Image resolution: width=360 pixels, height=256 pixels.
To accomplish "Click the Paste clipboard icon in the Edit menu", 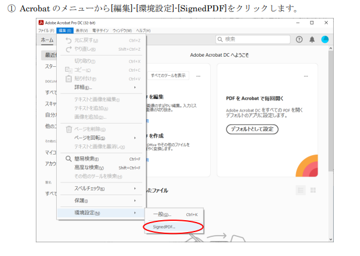I will [x=69, y=79].
